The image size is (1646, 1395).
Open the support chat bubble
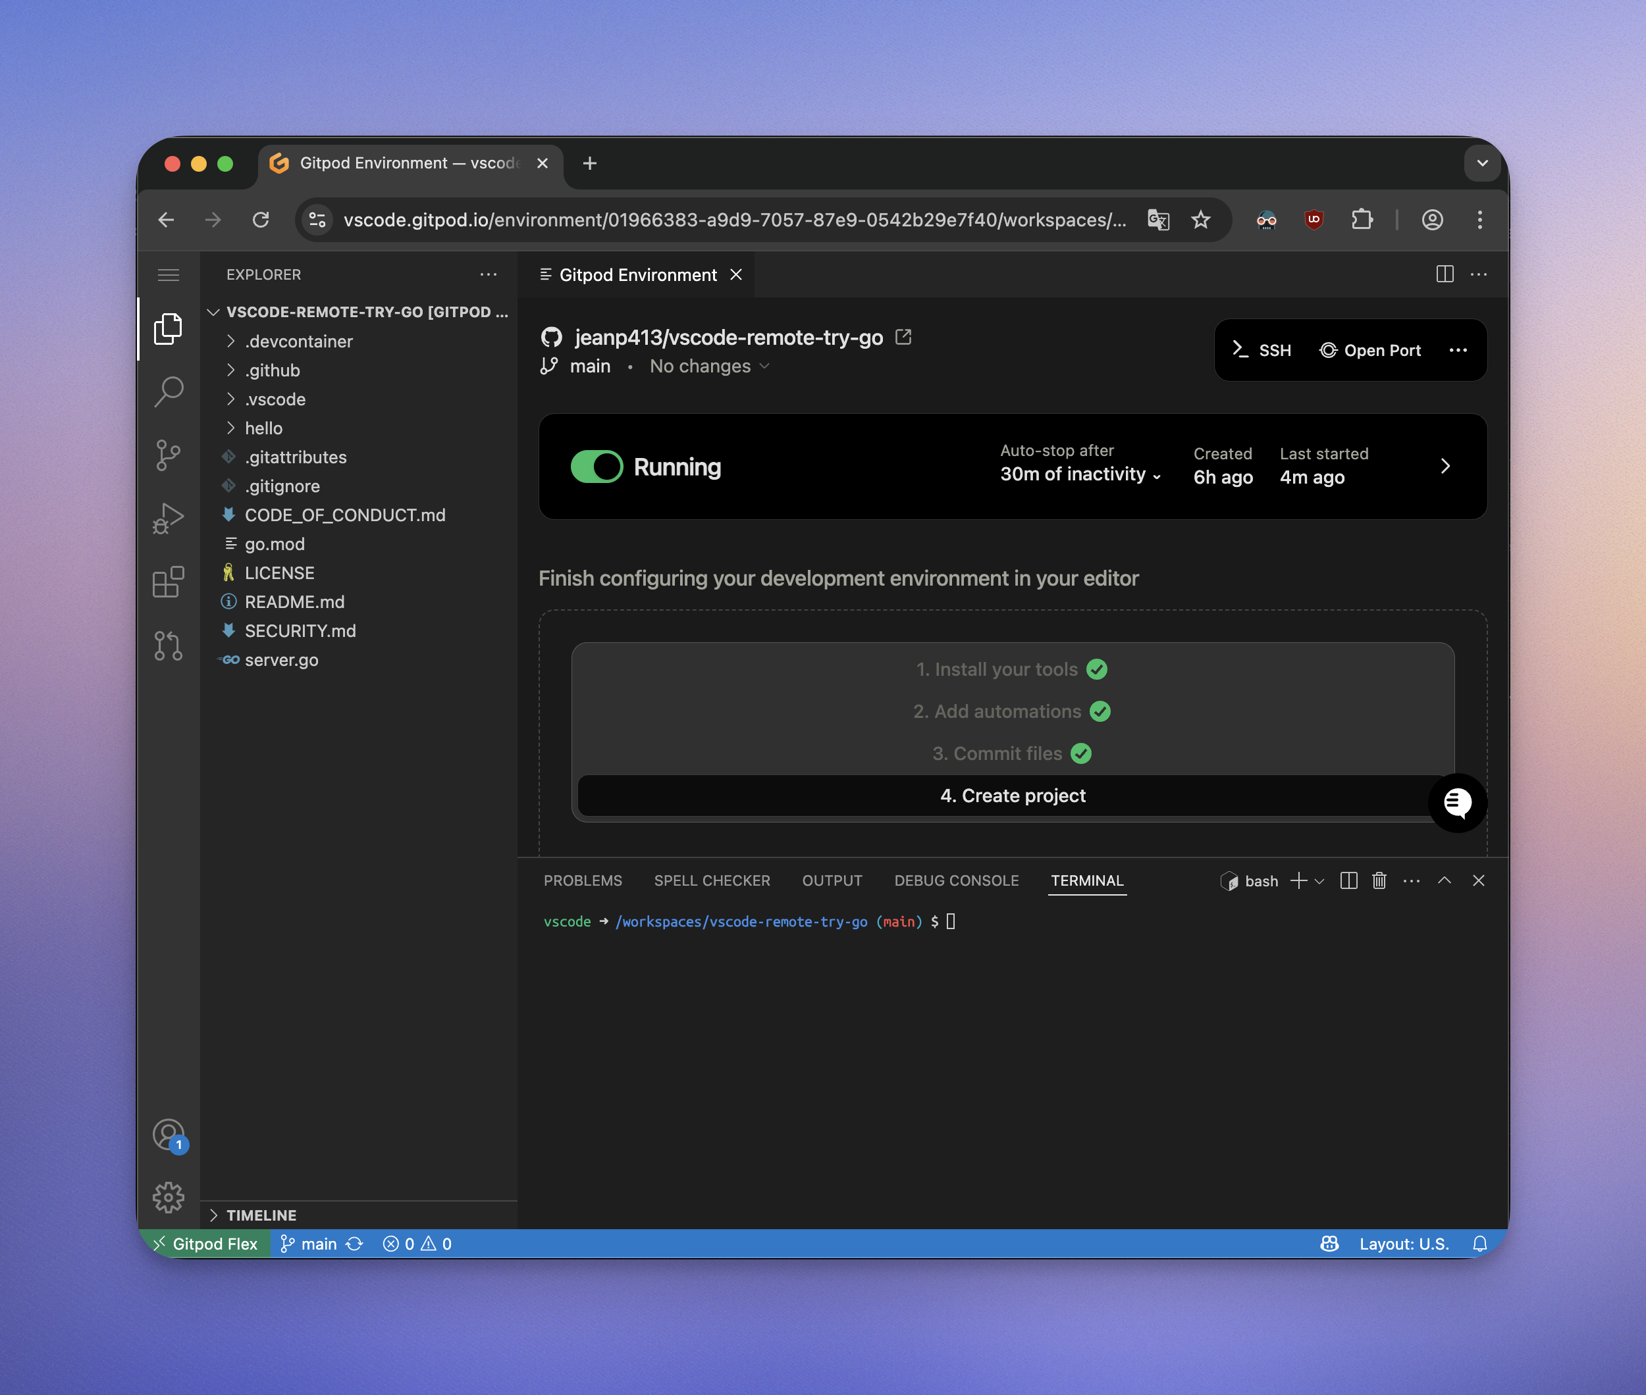tap(1457, 803)
